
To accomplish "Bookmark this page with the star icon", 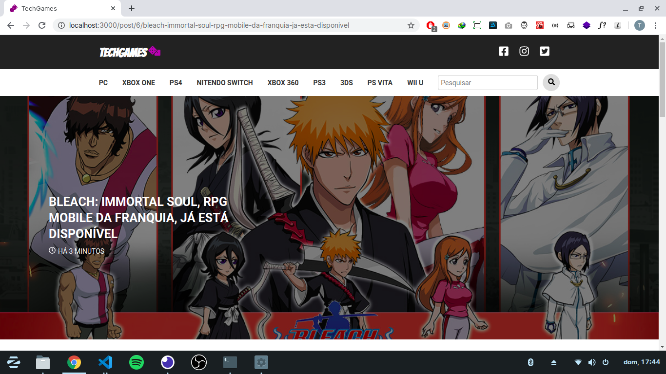I will point(411,25).
